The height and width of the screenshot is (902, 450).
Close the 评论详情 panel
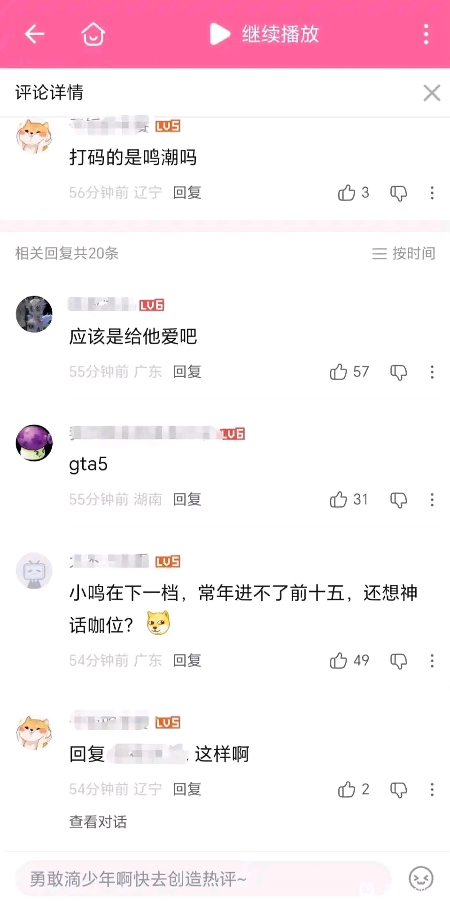coord(432,93)
